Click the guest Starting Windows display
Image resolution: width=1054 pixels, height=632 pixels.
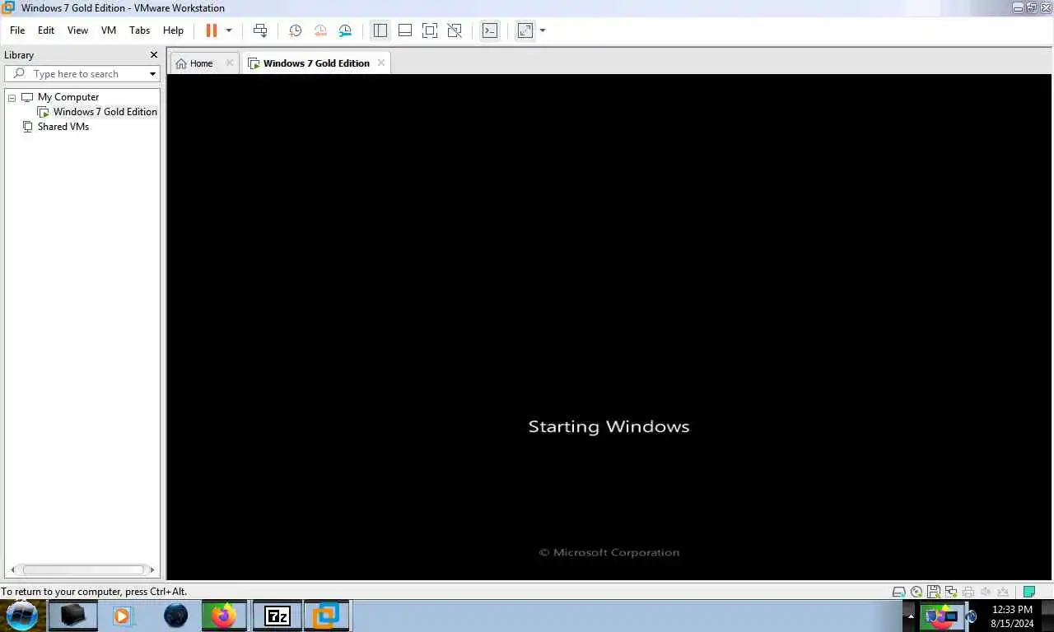[609, 327]
